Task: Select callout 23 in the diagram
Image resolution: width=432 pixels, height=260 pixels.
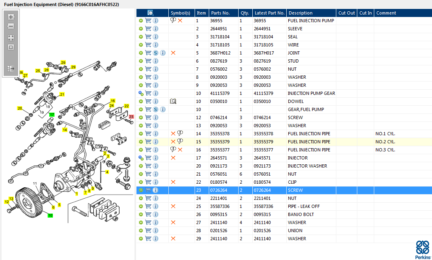Action: pyautogui.click(x=131, y=117)
